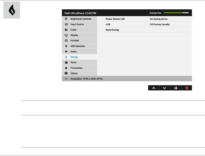Select the USB energy option

pyautogui.click(x=108, y=24)
